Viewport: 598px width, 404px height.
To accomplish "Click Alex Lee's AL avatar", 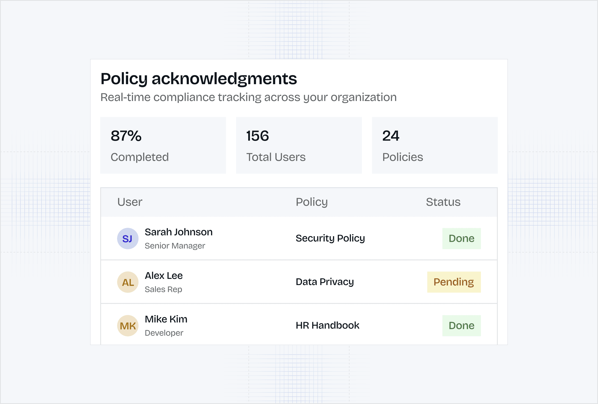I will pyautogui.click(x=128, y=282).
